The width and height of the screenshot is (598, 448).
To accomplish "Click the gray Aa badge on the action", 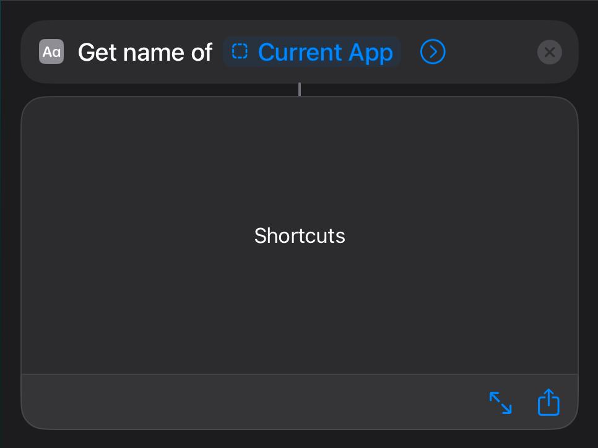I will pos(51,51).
